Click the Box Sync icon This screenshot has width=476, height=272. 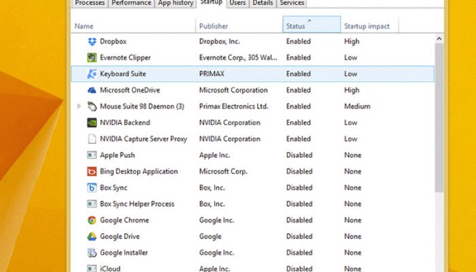92,188
